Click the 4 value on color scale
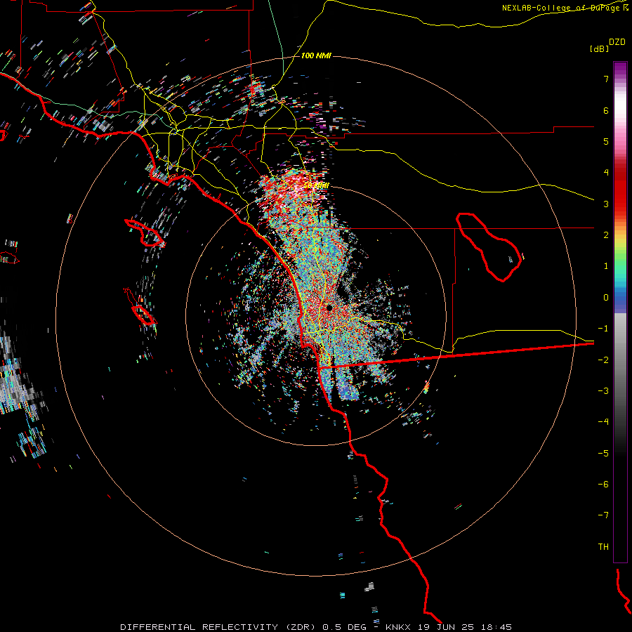The width and height of the screenshot is (632, 632). [x=606, y=173]
